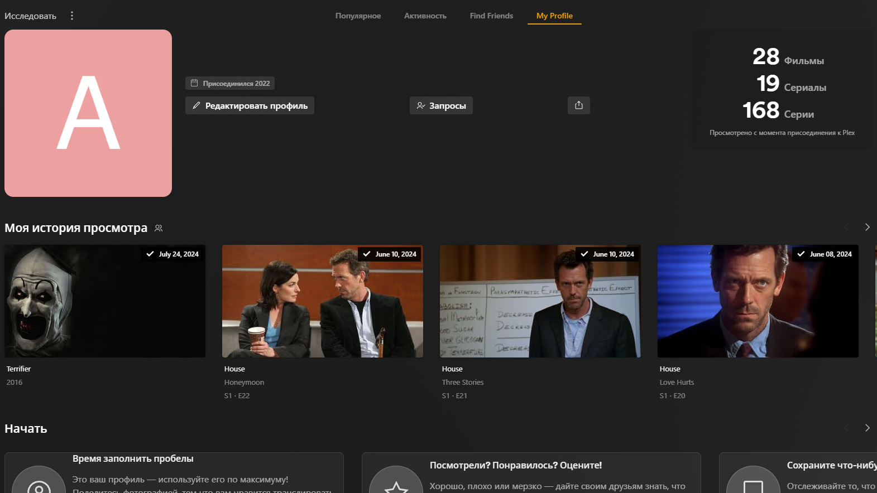Image resolution: width=877 pixels, height=493 pixels.
Task: Click the S1 · E22 label
Action: coord(237,395)
